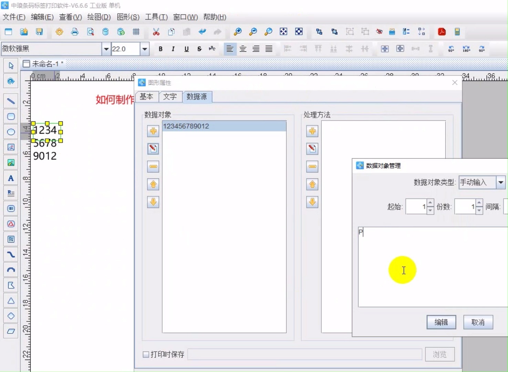Screen dimensions: 508x372
Task: Select the pointer selection tool
Action: tap(11, 65)
